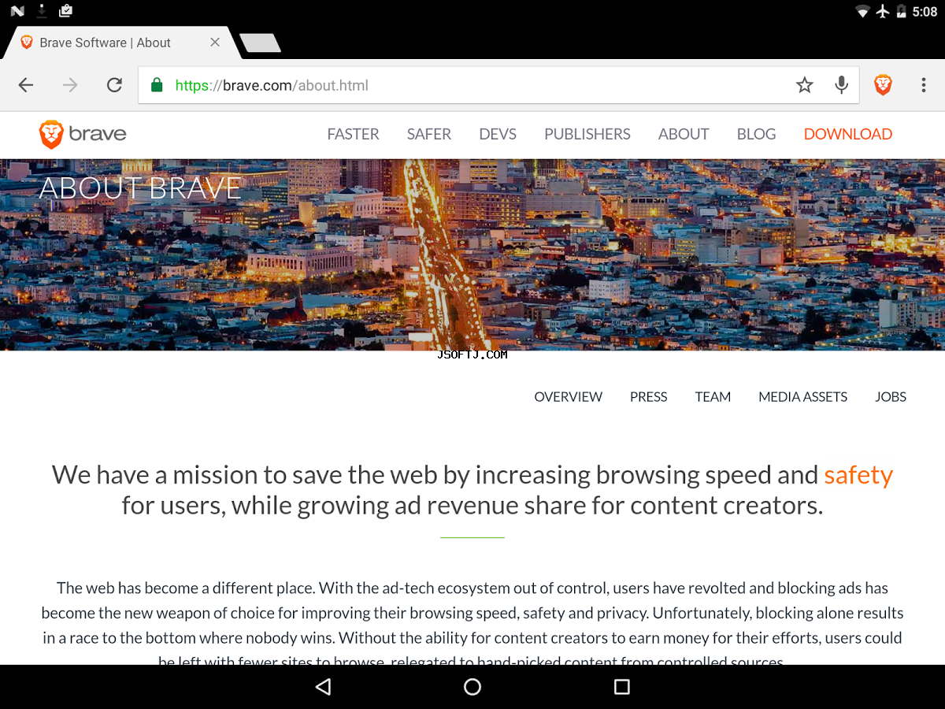Tap the Android back button
The height and width of the screenshot is (709, 945).
coord(323,687)
